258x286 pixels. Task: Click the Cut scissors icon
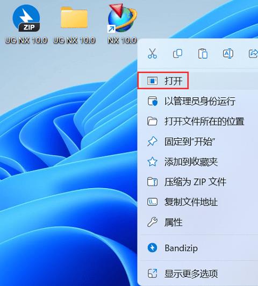pyautogui.click(x=152, y=54)
